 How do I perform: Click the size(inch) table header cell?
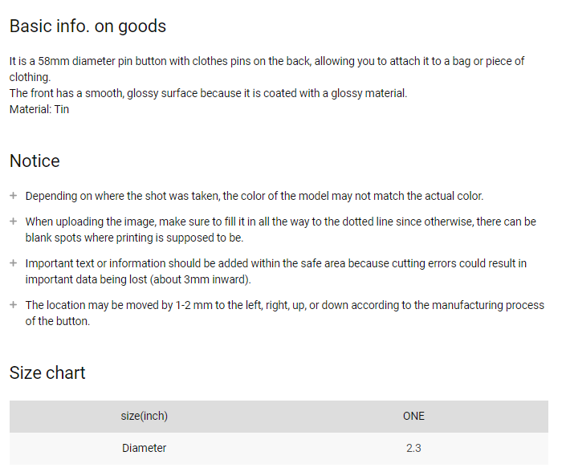tap(144, 416)
